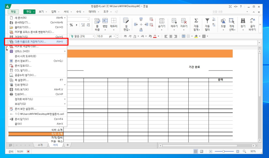Click the 자동 합계 sigma icon

tap(196, 21)
